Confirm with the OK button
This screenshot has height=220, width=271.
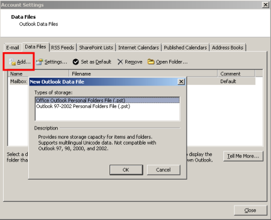click(x=126, y=170)
